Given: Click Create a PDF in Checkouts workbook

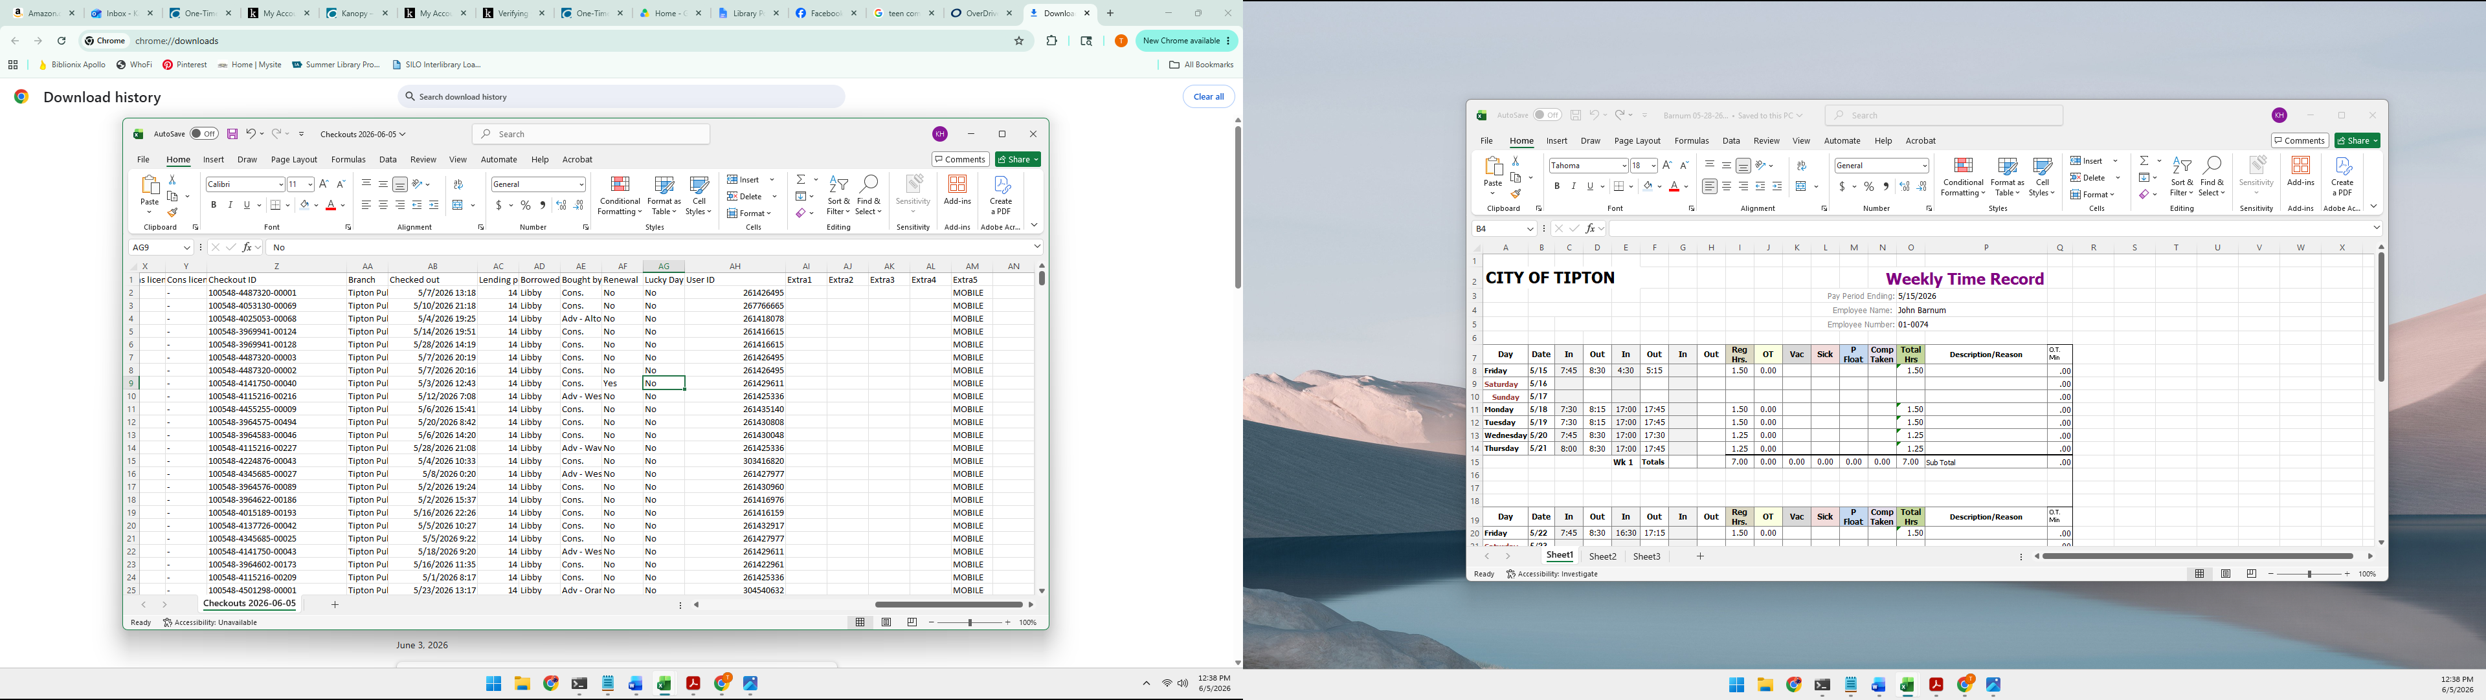Looking at the screenshot, I should [1001, 195].
